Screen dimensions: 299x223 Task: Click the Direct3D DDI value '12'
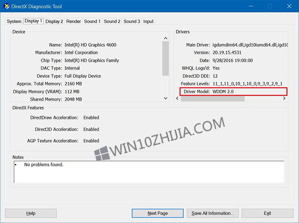215,76
